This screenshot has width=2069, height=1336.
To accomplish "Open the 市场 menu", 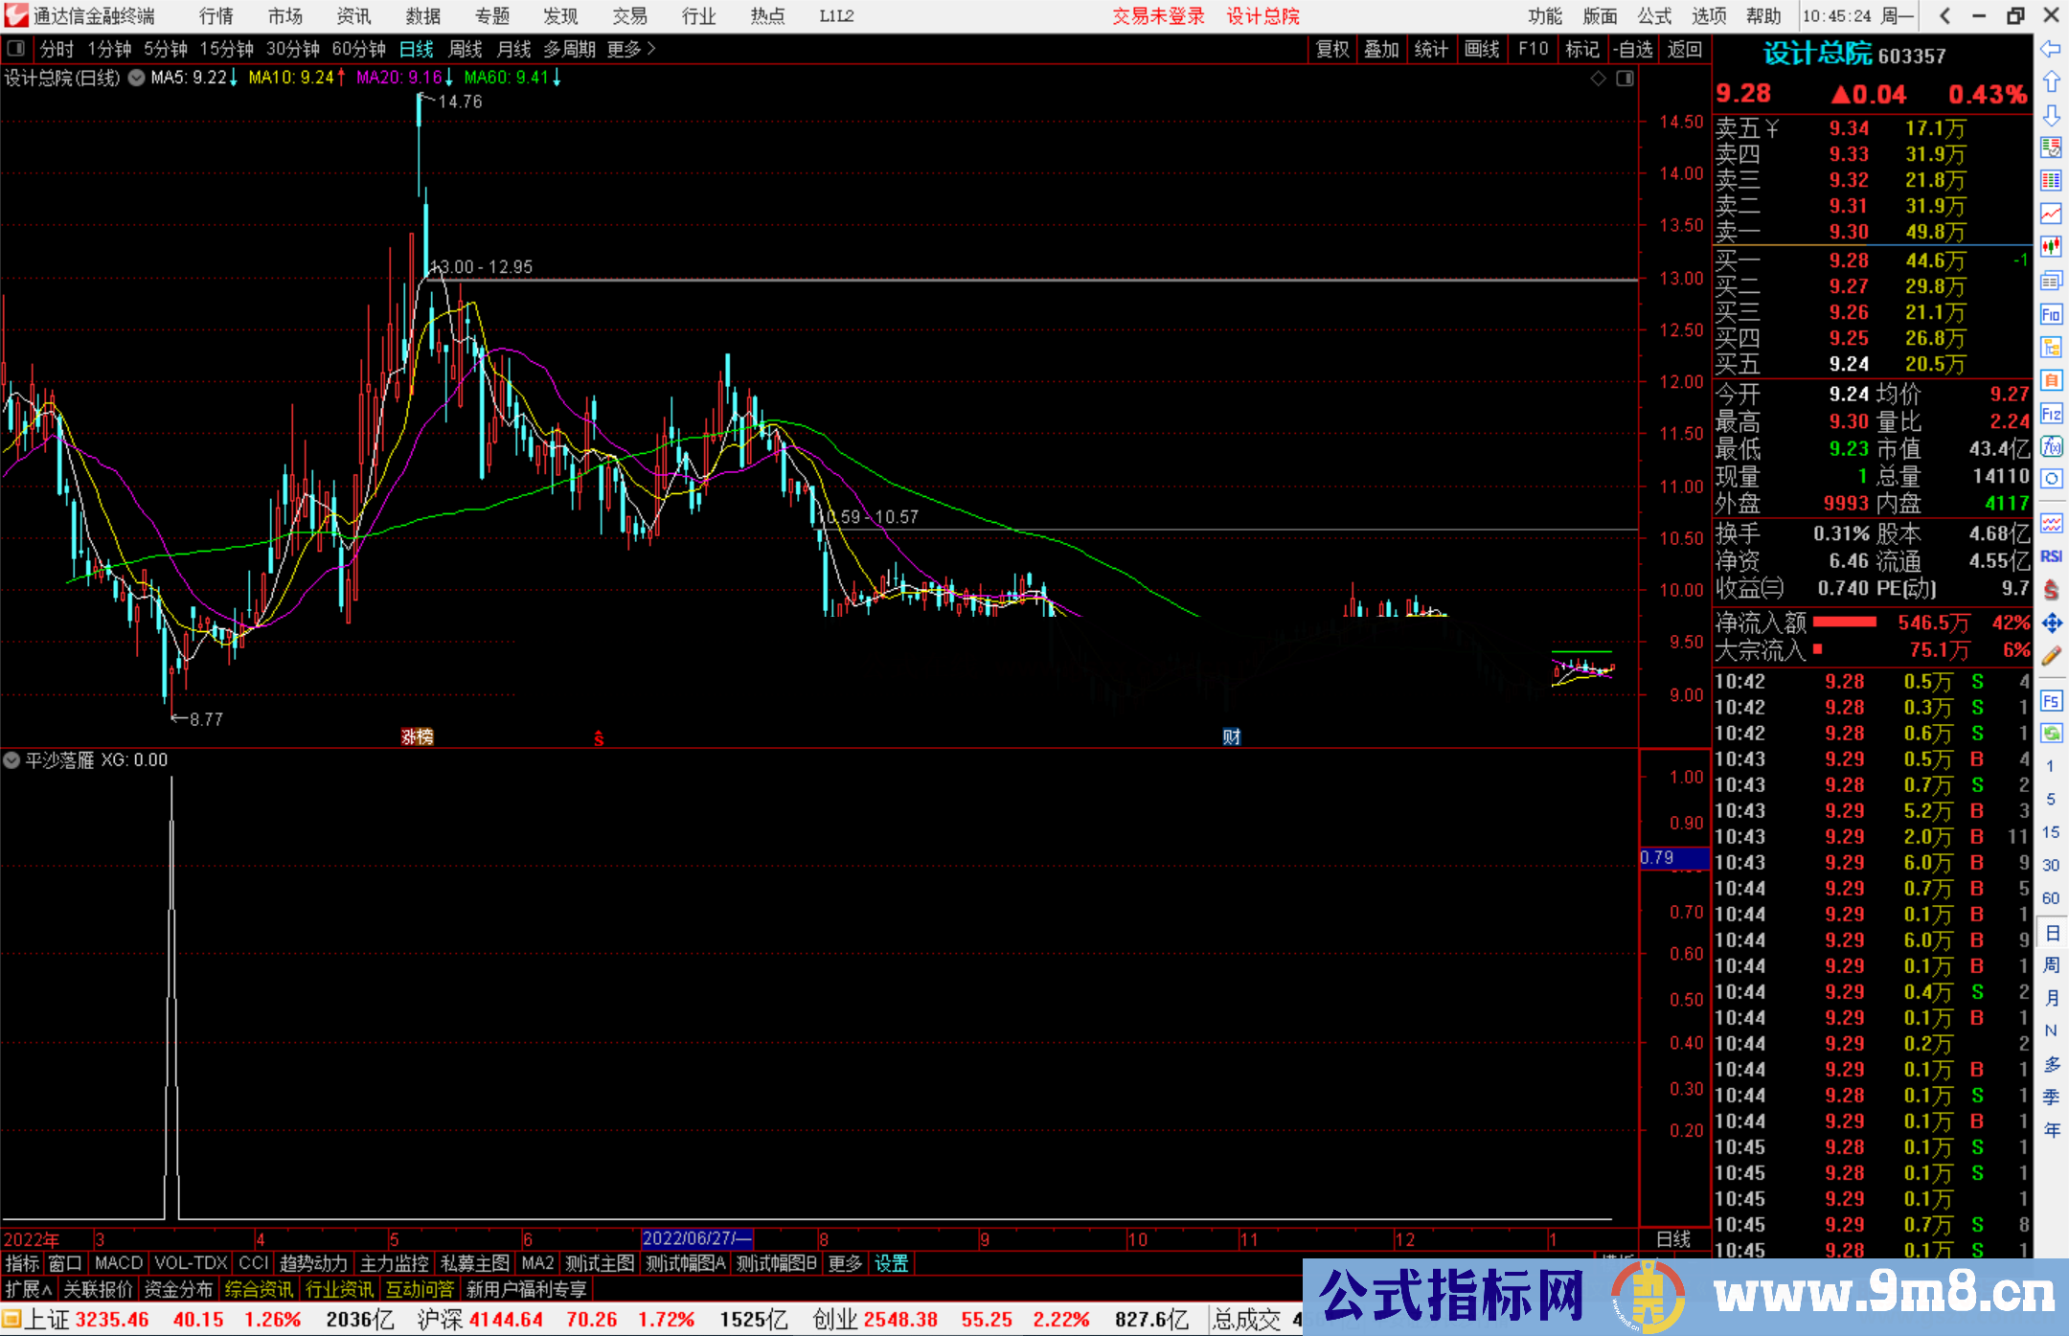I will tap(284, 16).
